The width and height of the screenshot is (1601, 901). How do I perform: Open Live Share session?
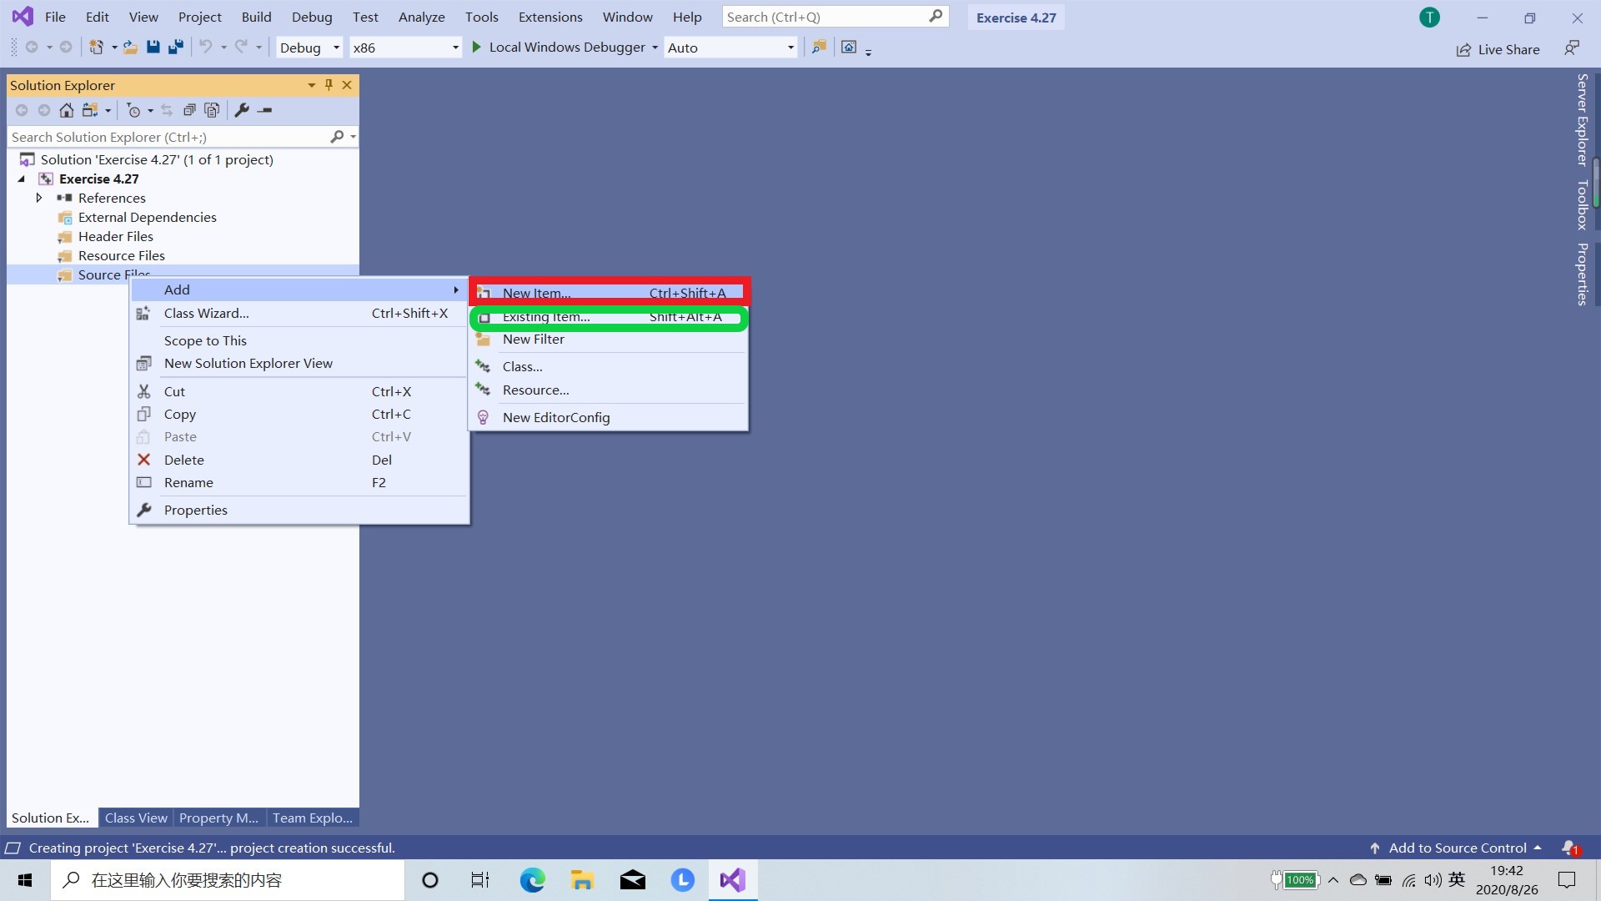point(1497,49)
